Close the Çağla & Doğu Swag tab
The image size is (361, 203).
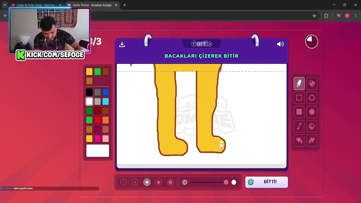[60, 5]
